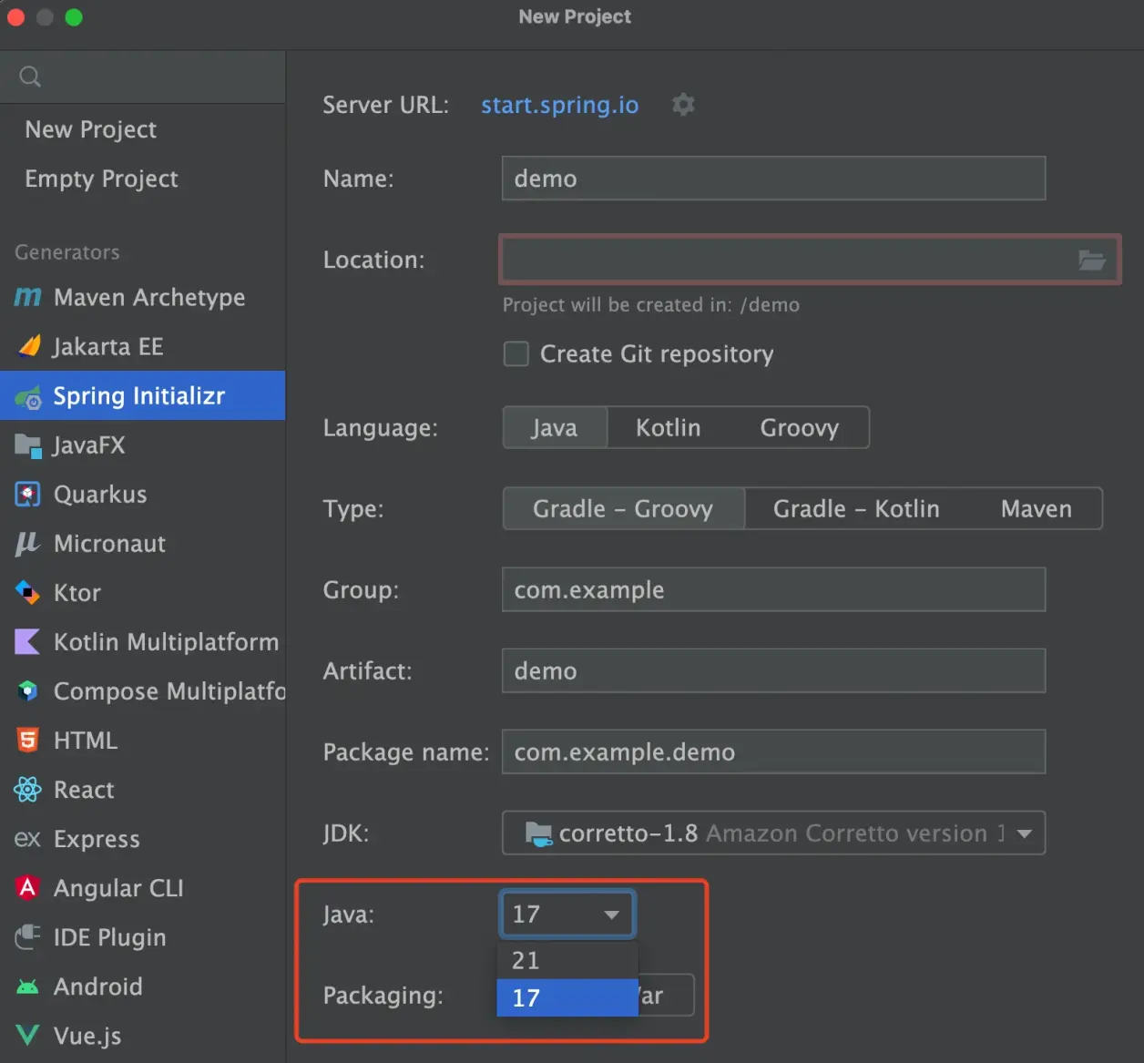Select New Project in sidebar

(91, 129)
